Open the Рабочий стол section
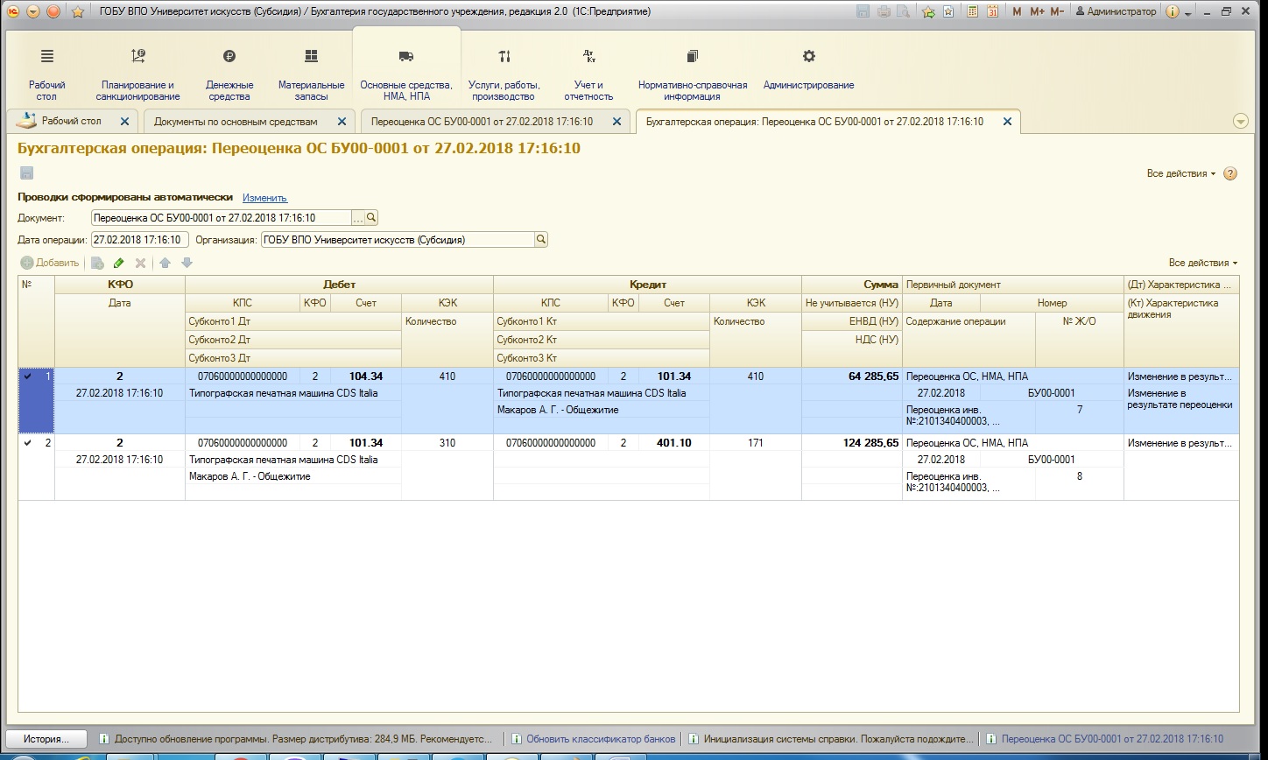The width and height of the screenshot is (1268, 760). [47, 74]
